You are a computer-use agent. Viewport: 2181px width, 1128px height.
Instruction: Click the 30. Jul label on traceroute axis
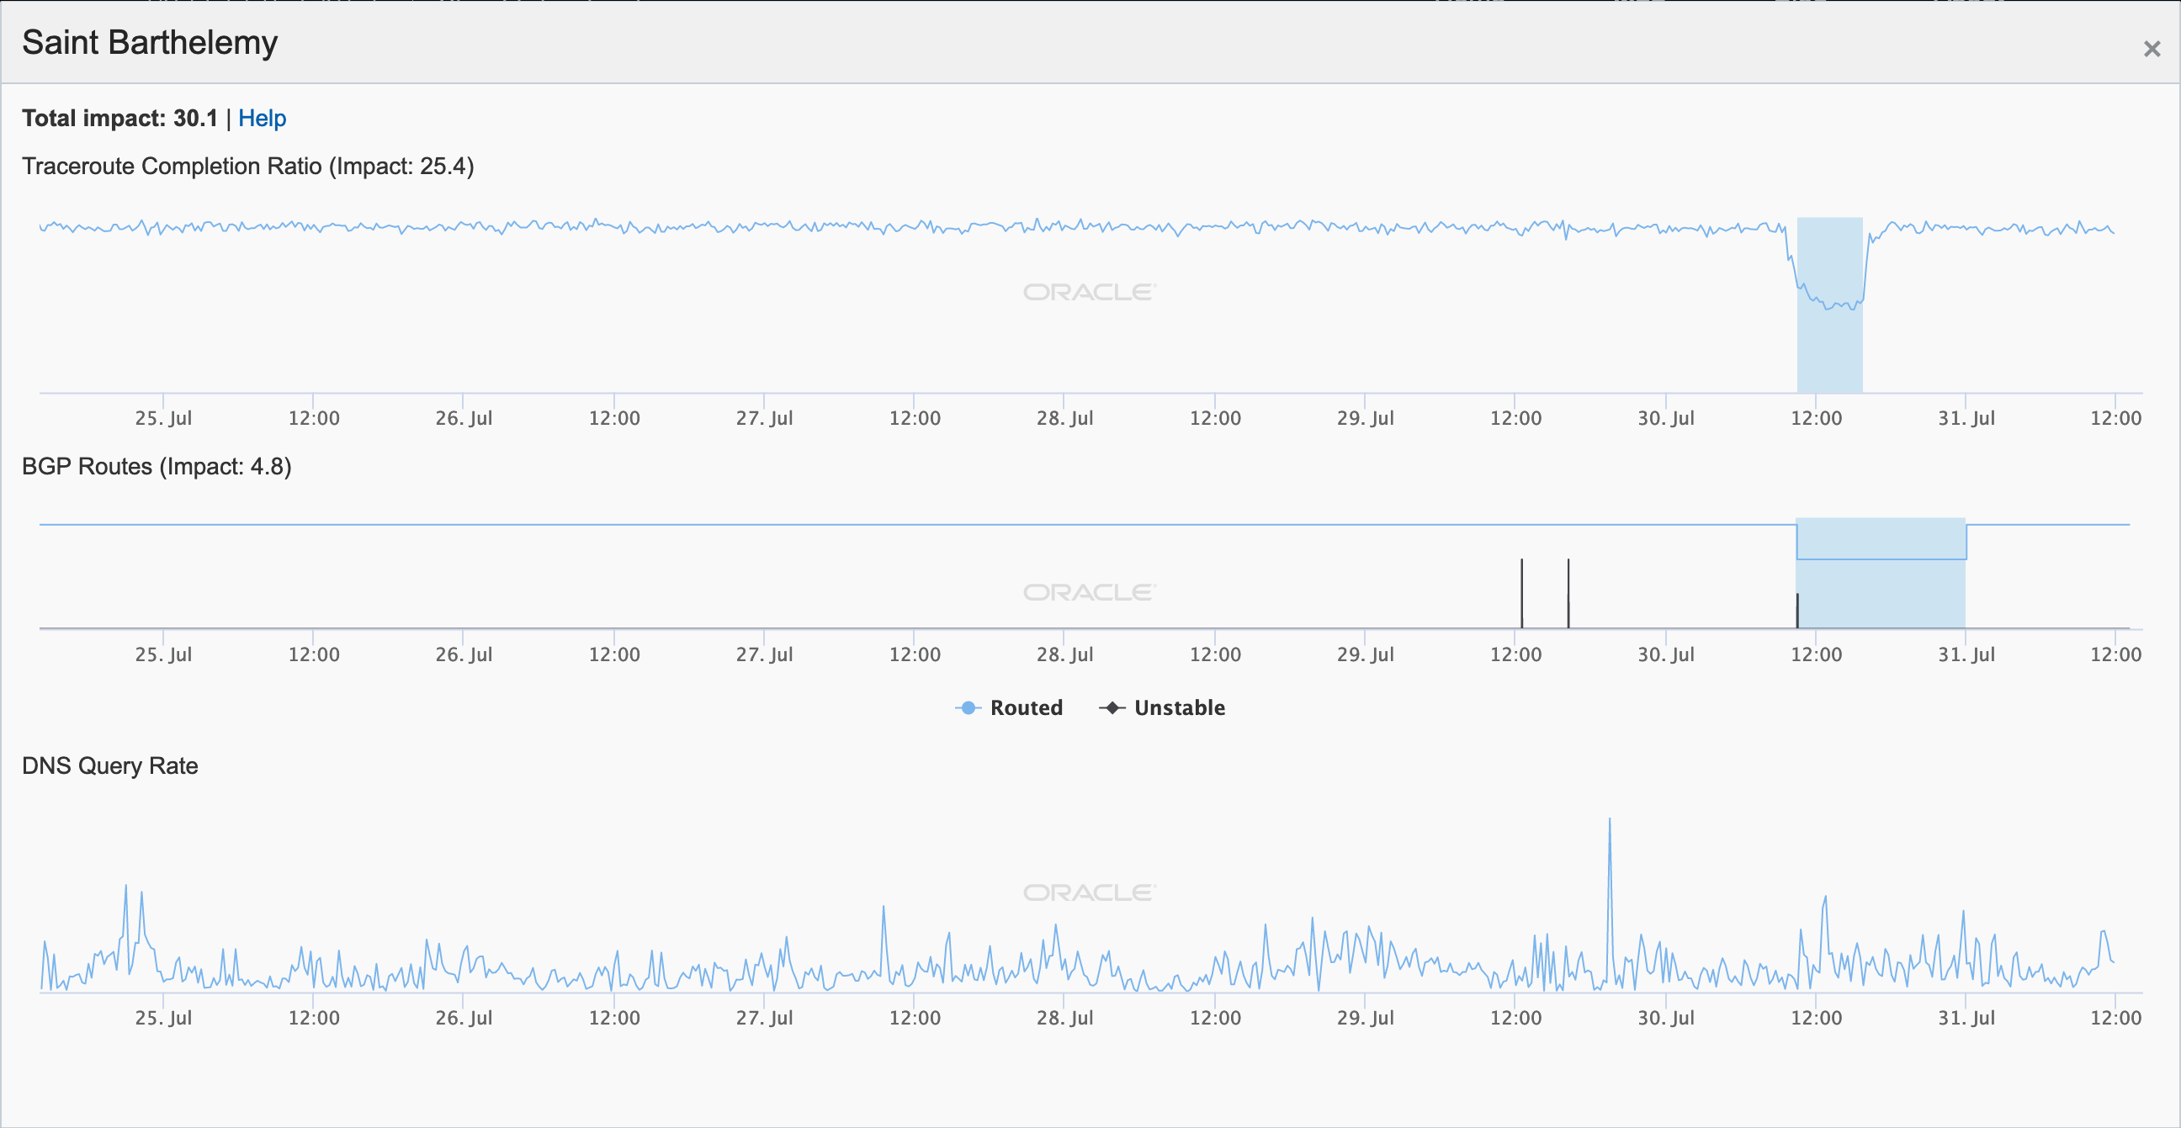pos(1665,418)
